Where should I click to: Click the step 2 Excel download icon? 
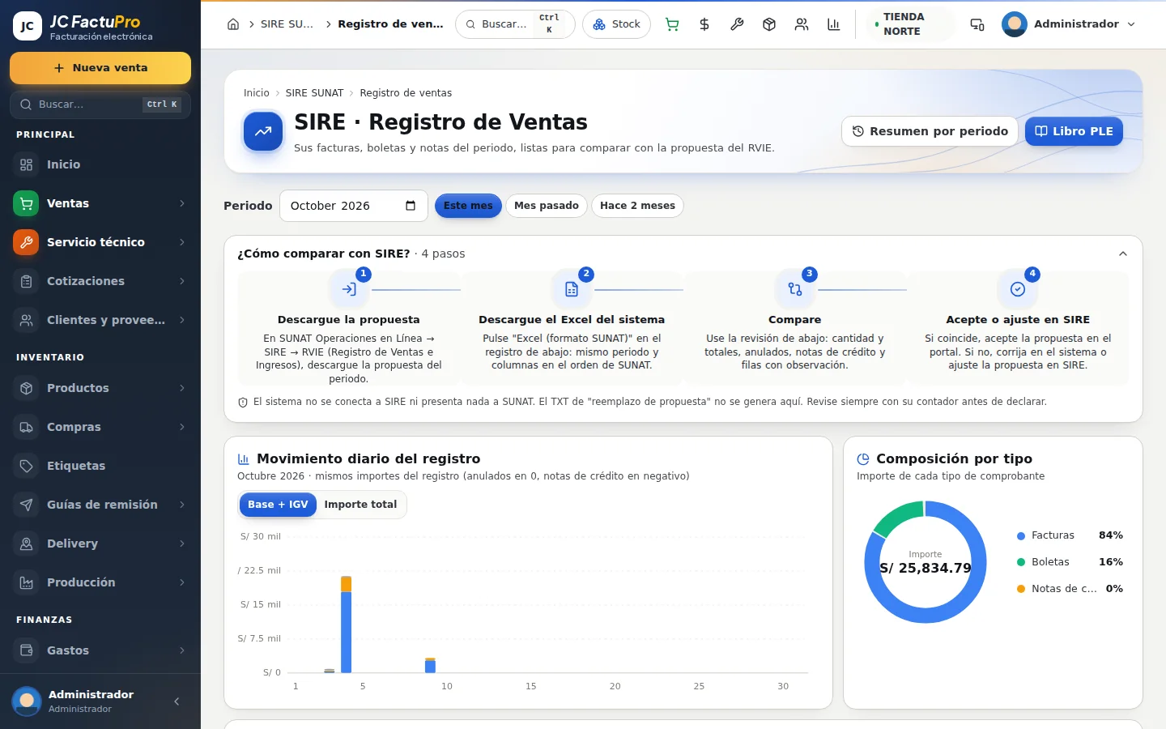(572, 289)
